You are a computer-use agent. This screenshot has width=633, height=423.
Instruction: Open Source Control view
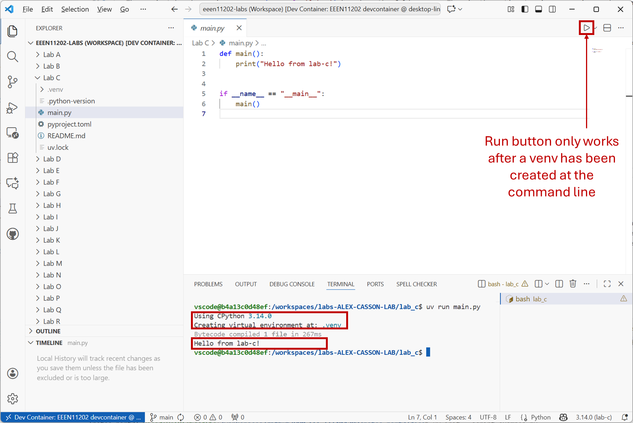point(12,82)
